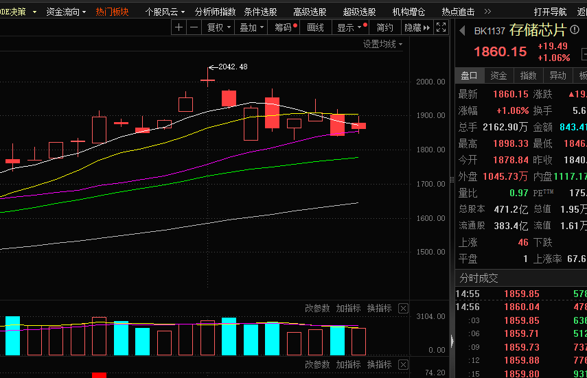Screen dimensions: 587x378
Task: Click the 量比 value 0.97
Action: click(519, 193)
